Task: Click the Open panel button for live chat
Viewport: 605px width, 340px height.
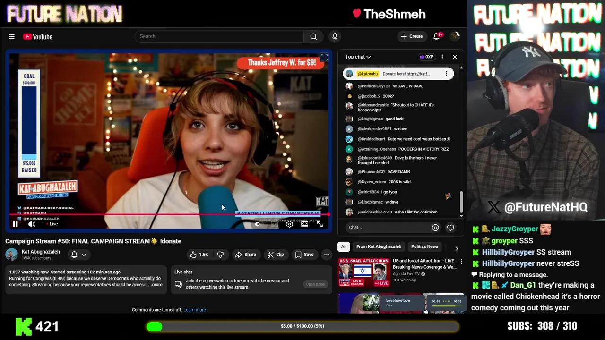Action: (x=315, y=284)
